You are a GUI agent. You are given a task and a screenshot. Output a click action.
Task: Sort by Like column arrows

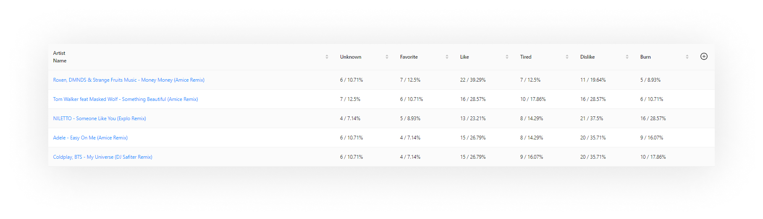click(x=507, y=57)
